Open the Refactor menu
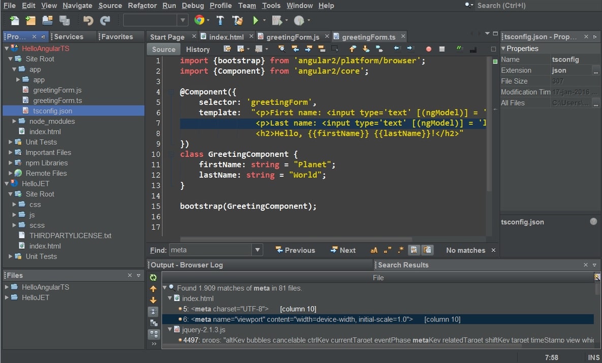 tap(142, 6)
